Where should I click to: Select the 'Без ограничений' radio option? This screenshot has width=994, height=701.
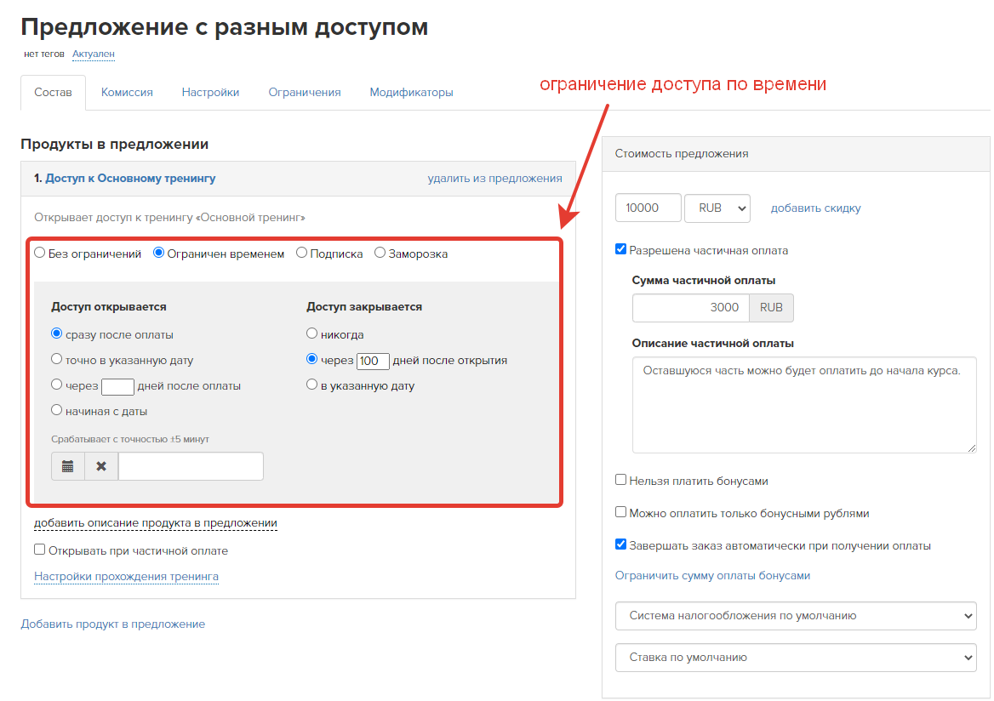[40, 254]
